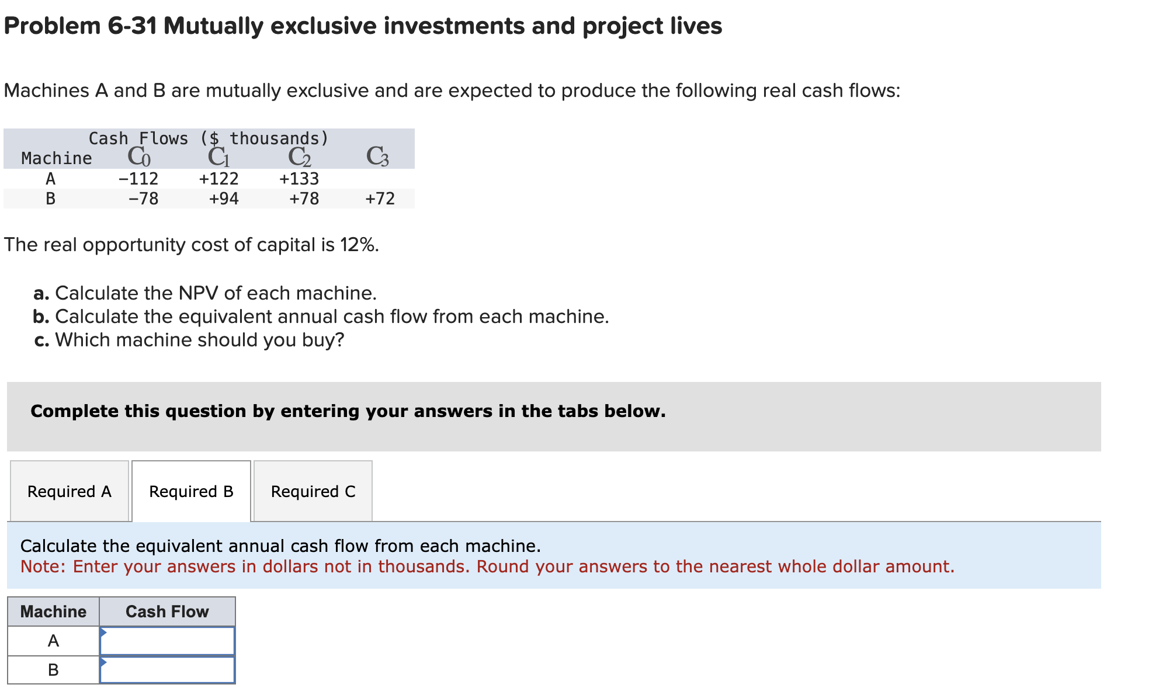Click the blue marker in Machine B's answer cell
The width and height of the screenshot is (1159, 695).
[104, 662]
